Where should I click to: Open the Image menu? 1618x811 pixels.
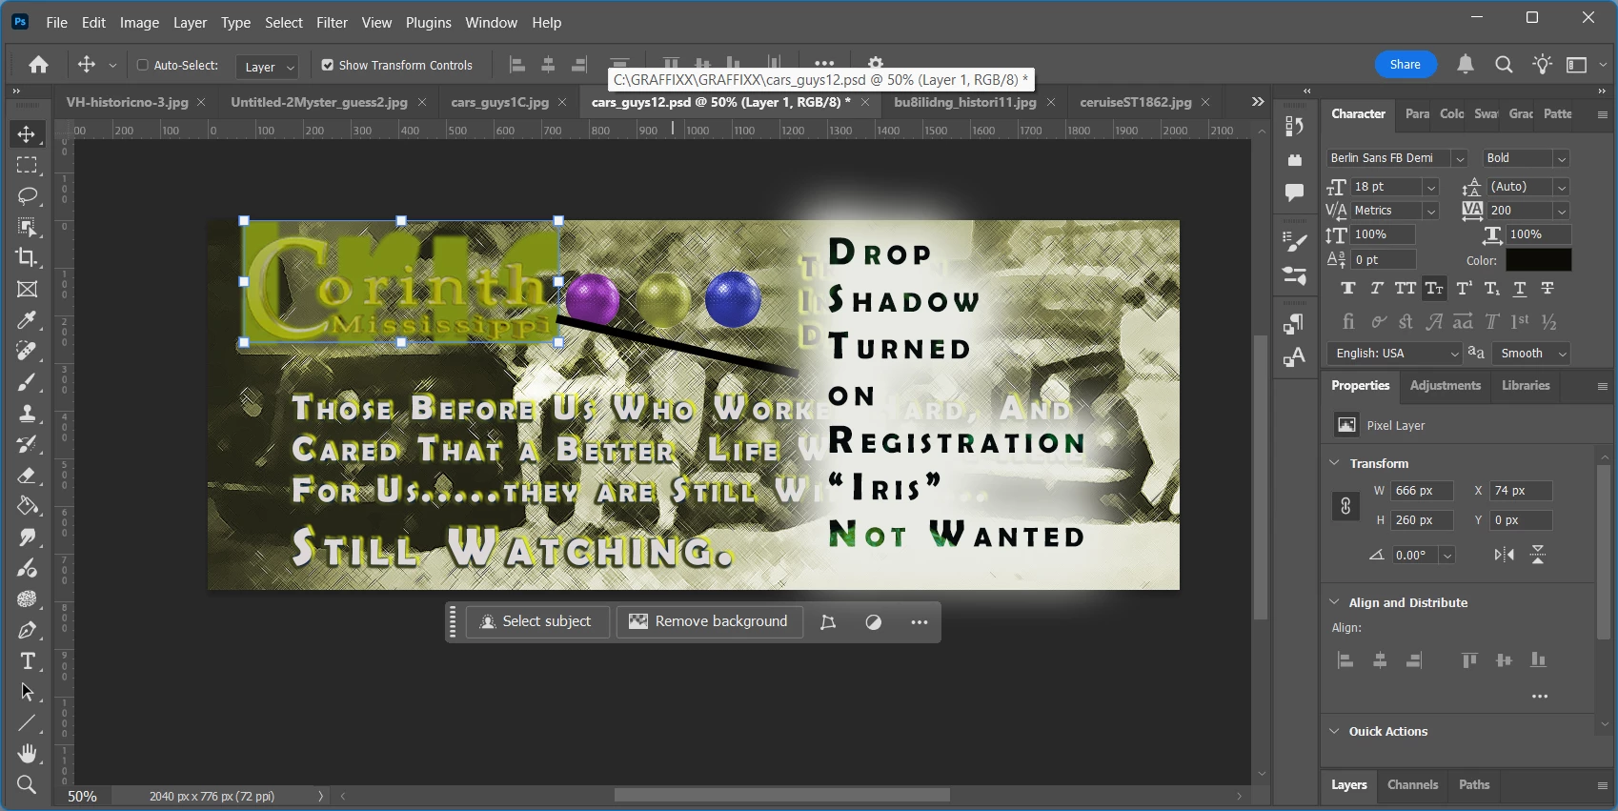[139, 22]
